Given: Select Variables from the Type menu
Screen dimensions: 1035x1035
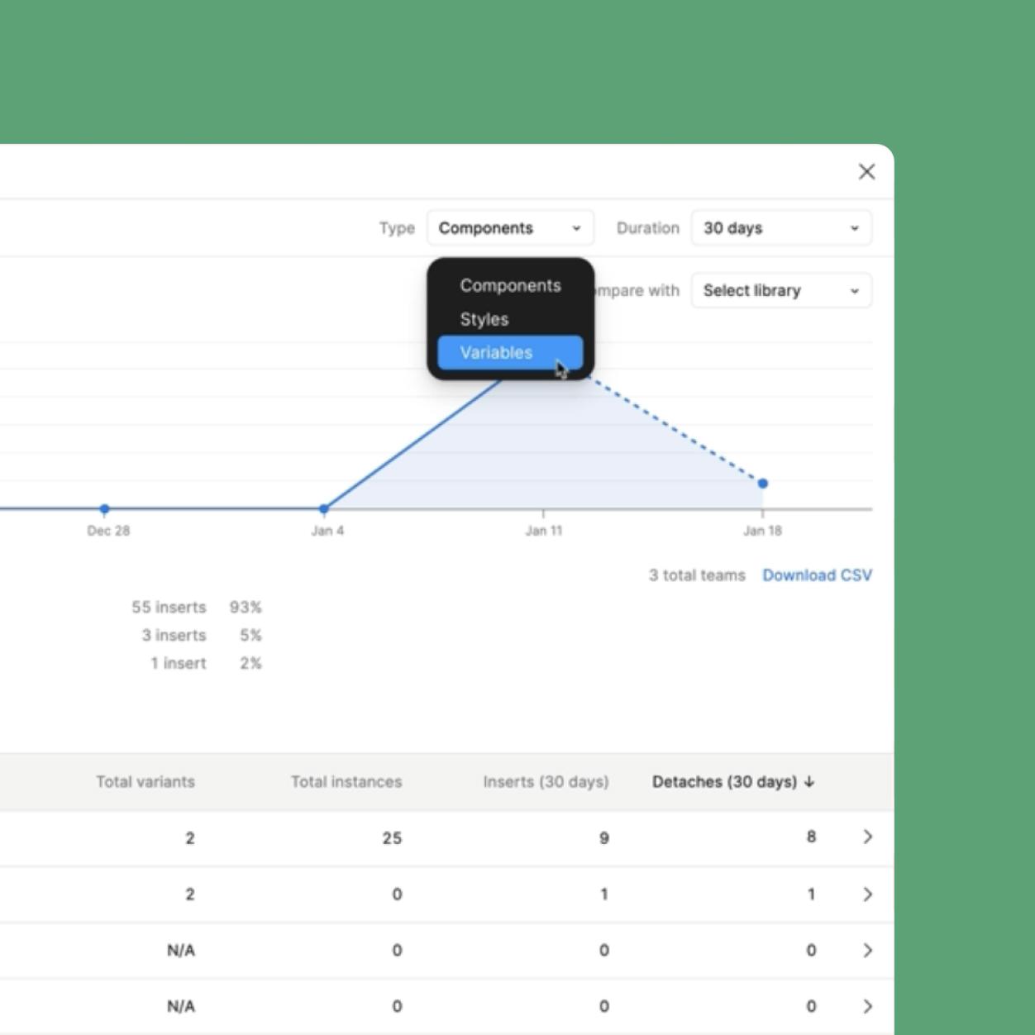Looking at the screenshot, I should coord(496,353).
